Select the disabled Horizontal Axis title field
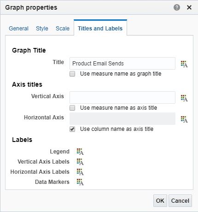The width and height of the screenshot is (198, 212). 122,119
